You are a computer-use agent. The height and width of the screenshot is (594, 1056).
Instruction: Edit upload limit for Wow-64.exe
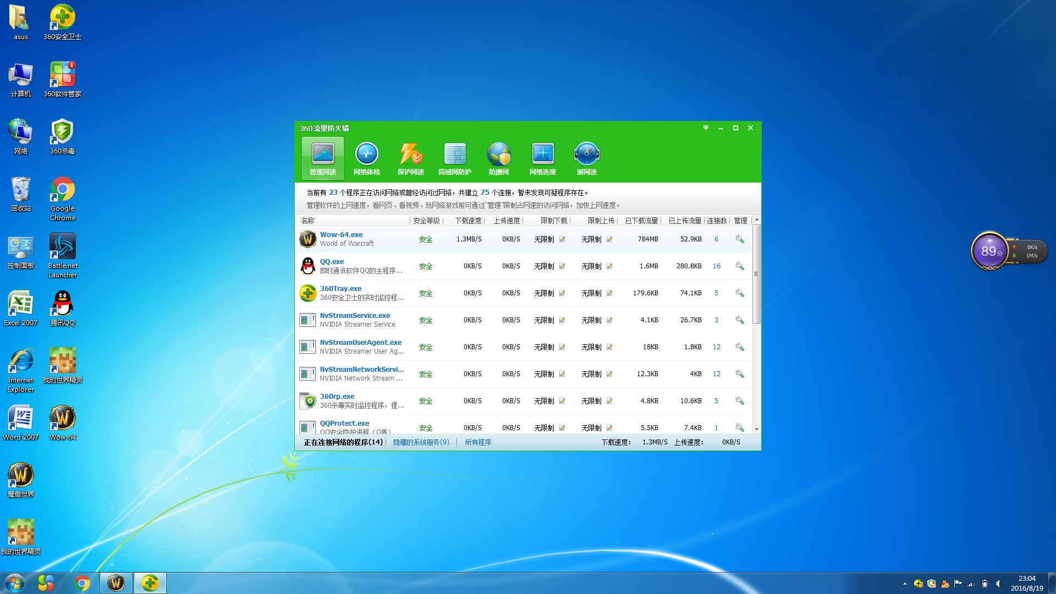[x=609, y=239]
